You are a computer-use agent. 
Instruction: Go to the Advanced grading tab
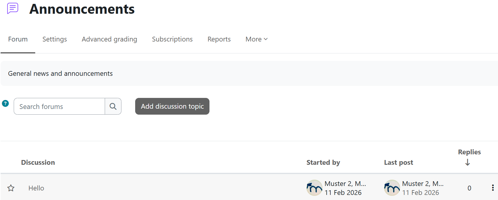[x=110, y=39]
